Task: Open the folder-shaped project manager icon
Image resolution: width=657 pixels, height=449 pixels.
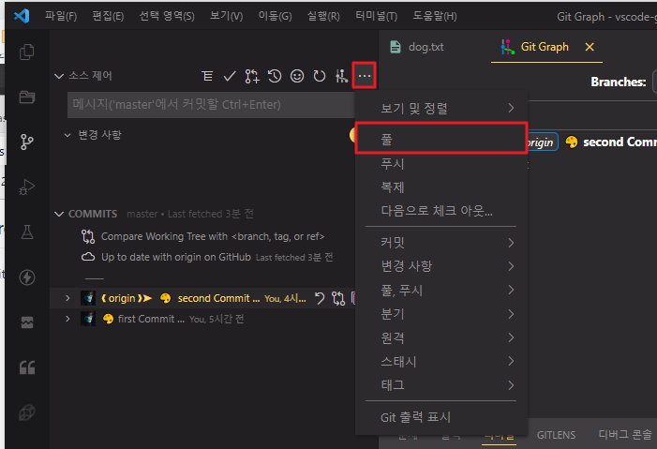Action: click(x=27, y=97)
